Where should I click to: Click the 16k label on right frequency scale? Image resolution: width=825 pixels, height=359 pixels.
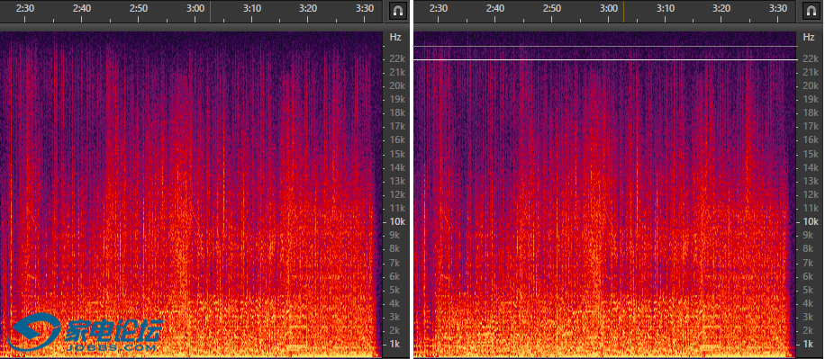coord(811,139)
